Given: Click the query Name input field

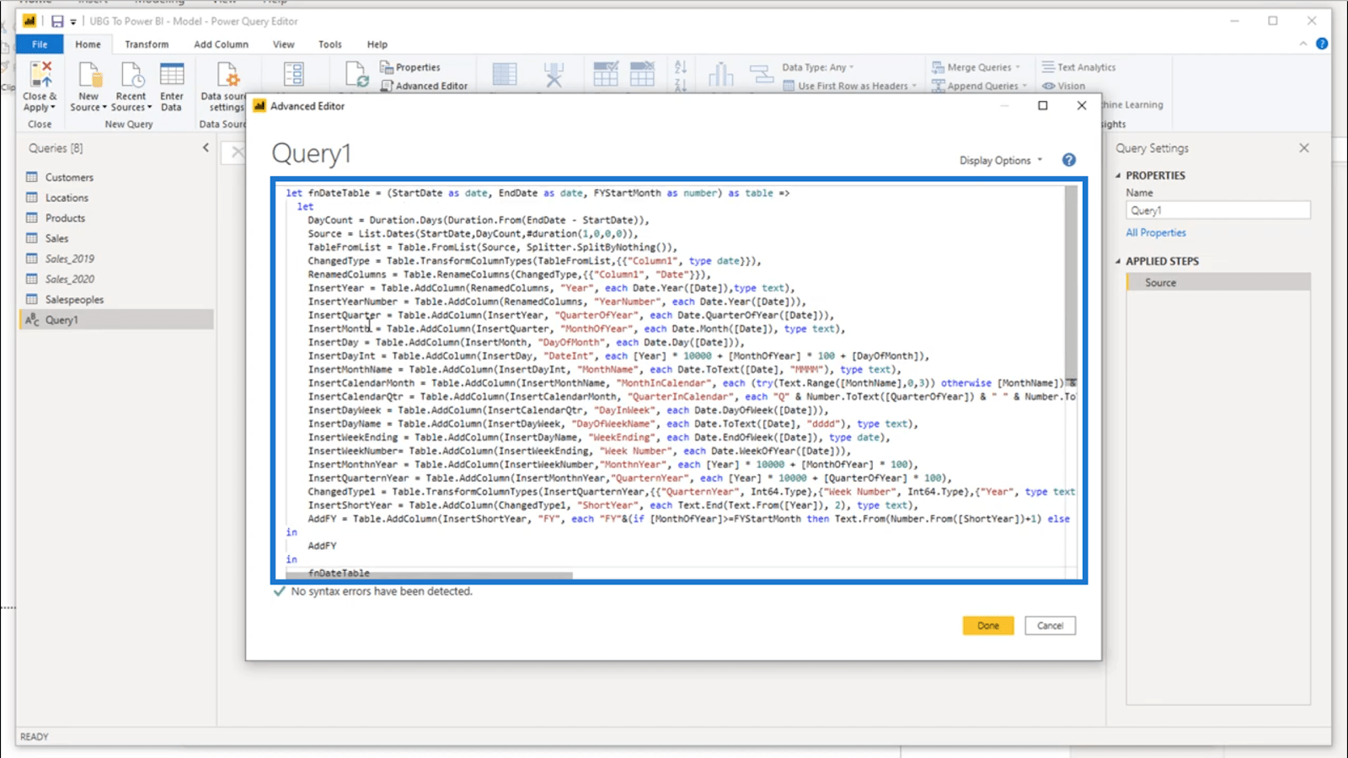Looking at the screenshot, I should click(1218, 211).
